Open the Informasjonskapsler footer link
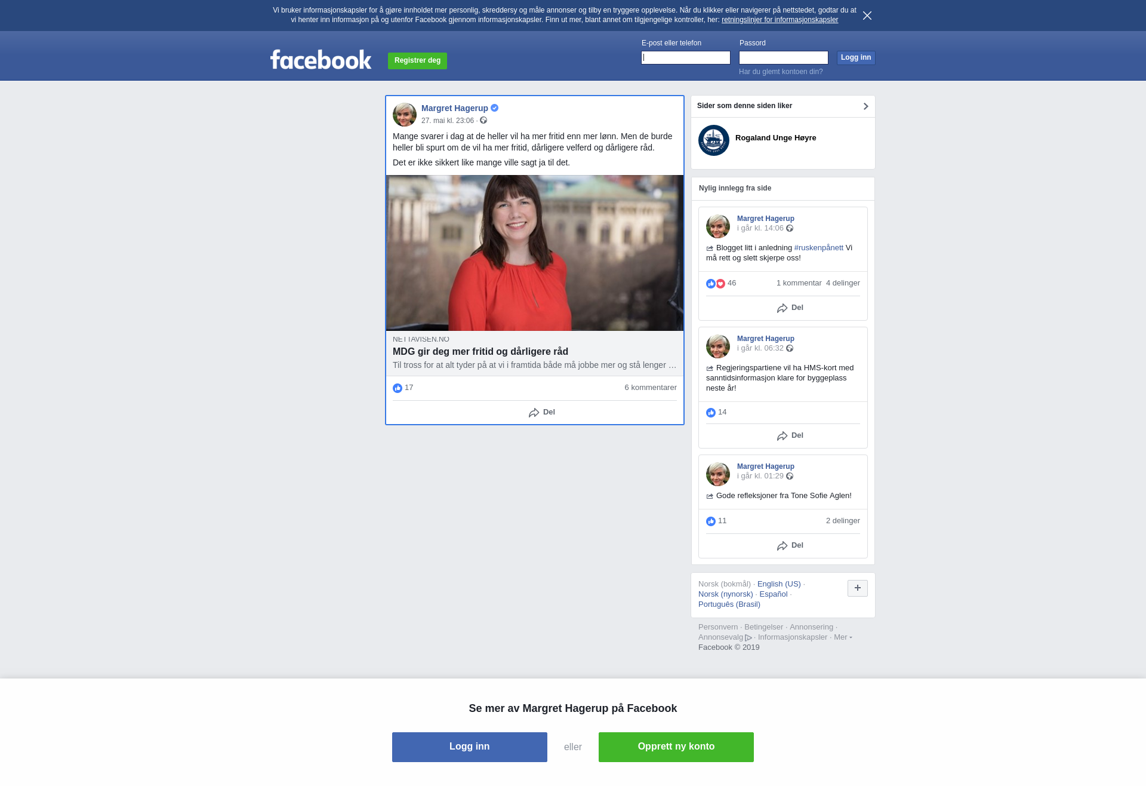This screenshot has width=1146, height=786. (x=793, y=637)
